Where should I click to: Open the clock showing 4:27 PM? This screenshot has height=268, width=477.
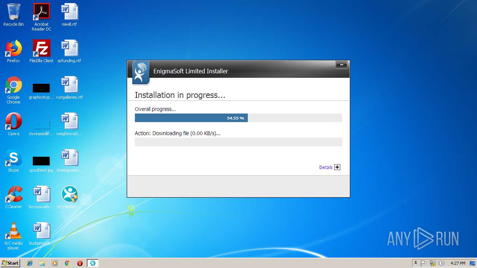pos(458,263)
